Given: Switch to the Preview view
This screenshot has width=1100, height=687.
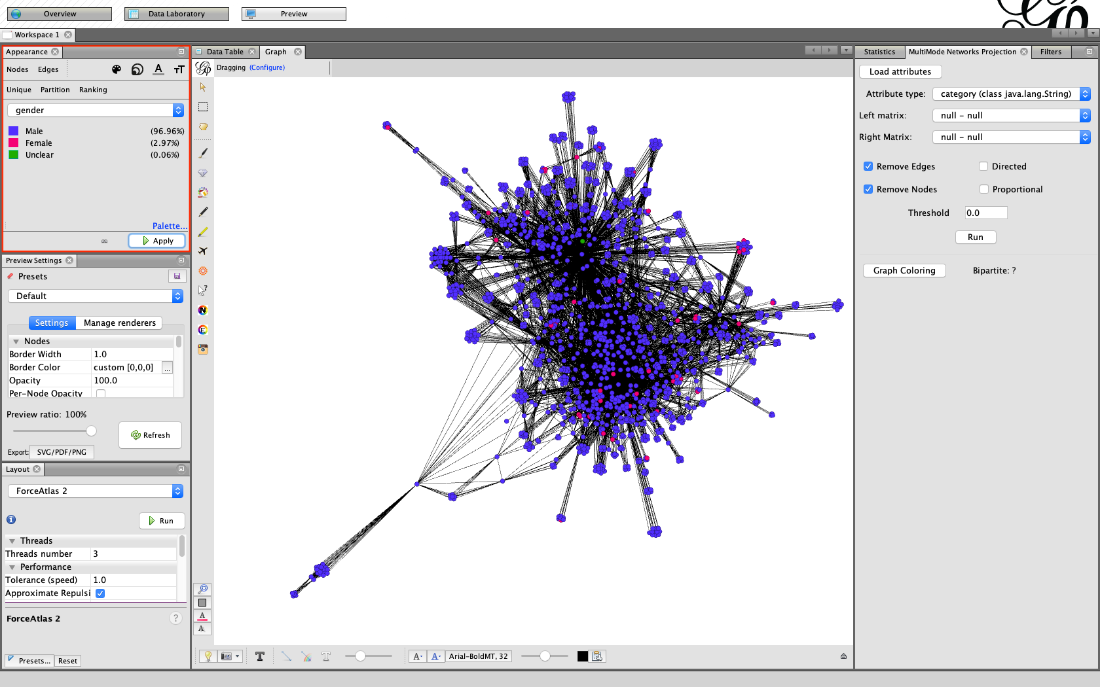Looking at the screenshot, I should (294, 14).
